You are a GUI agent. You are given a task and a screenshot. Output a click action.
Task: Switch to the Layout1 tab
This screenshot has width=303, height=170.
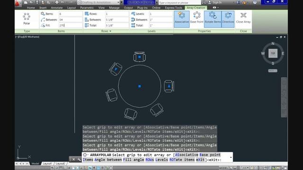coord(47,163)
